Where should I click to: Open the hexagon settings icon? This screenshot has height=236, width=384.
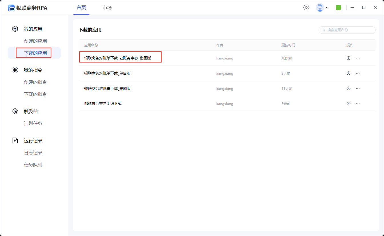(x=306, y=7)
